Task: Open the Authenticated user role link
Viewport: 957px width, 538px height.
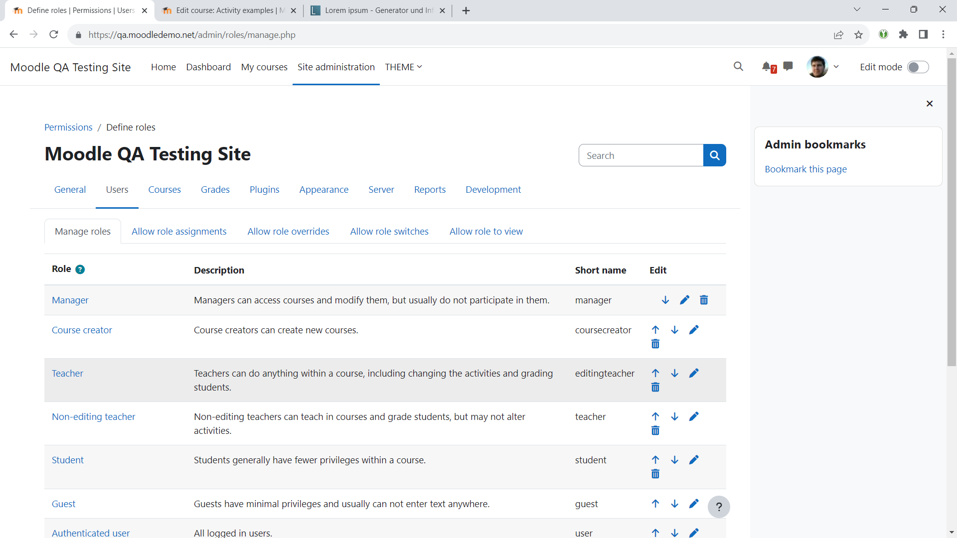Action: pyautogui.click(x=90, y=533)
